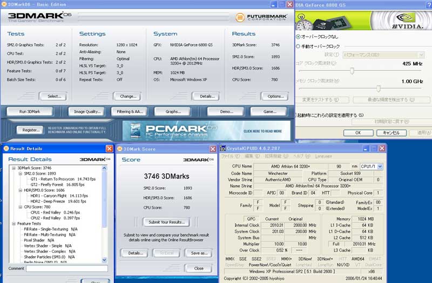Click Close button in Score window

tap(198, 268)
